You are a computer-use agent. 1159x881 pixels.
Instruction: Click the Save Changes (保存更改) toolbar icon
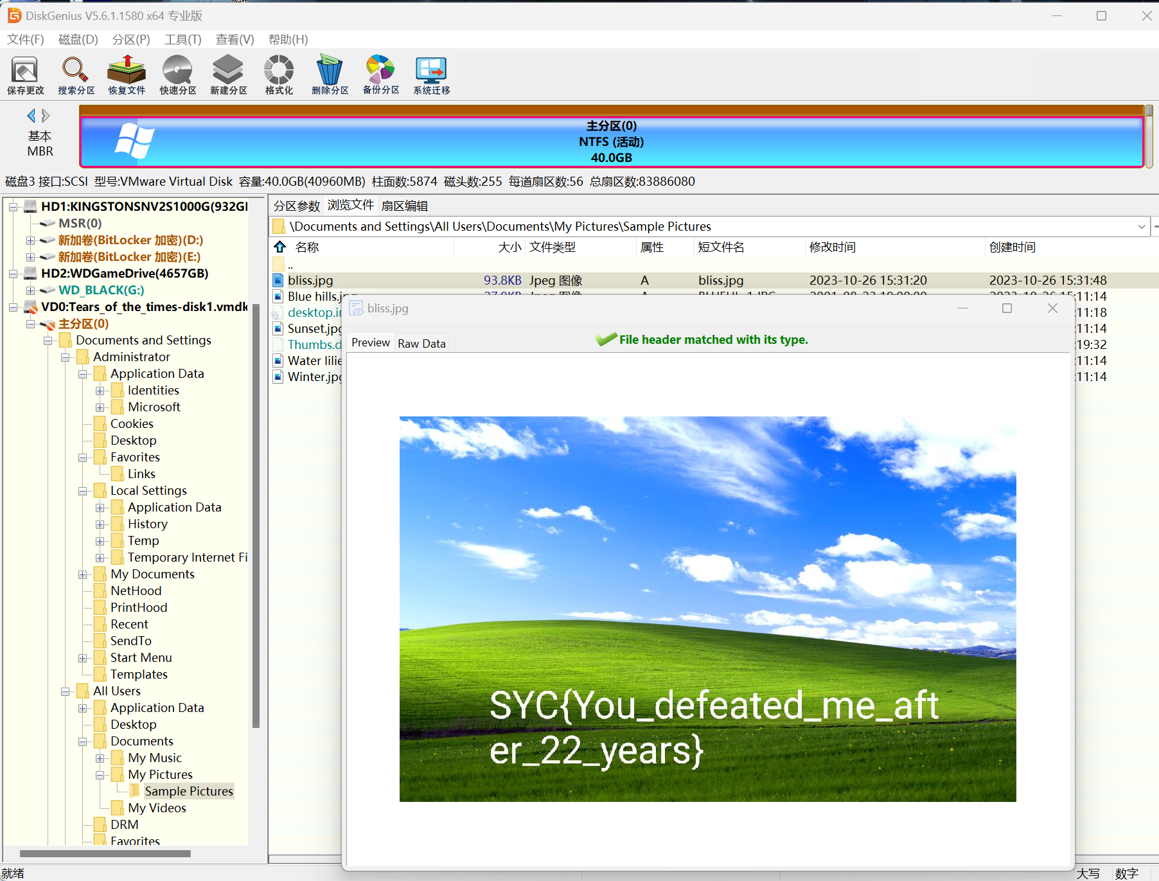(25, 75)
